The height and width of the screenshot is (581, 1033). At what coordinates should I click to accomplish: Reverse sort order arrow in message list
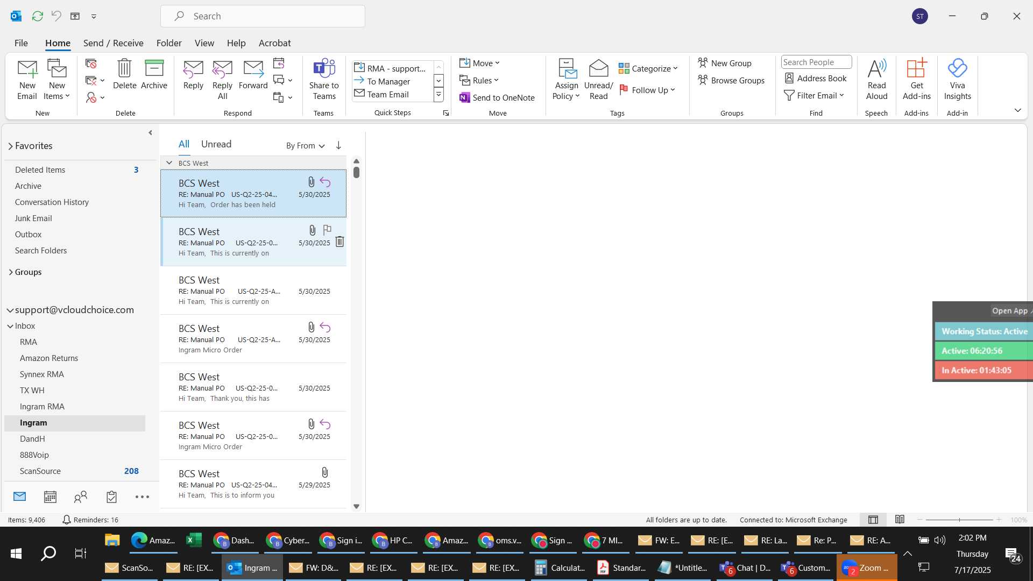(338, 145)
